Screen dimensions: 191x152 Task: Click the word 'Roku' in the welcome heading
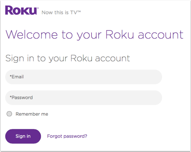[x=120, y=34]
